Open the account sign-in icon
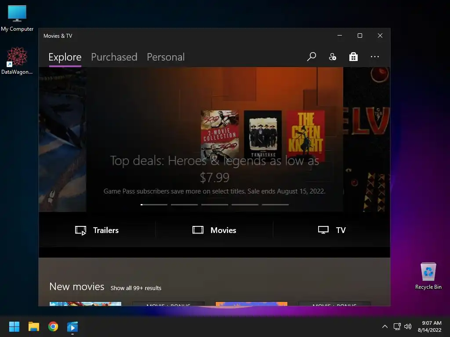Image resolution: width=450 pixels, height=337 pixels. [332, 57]
